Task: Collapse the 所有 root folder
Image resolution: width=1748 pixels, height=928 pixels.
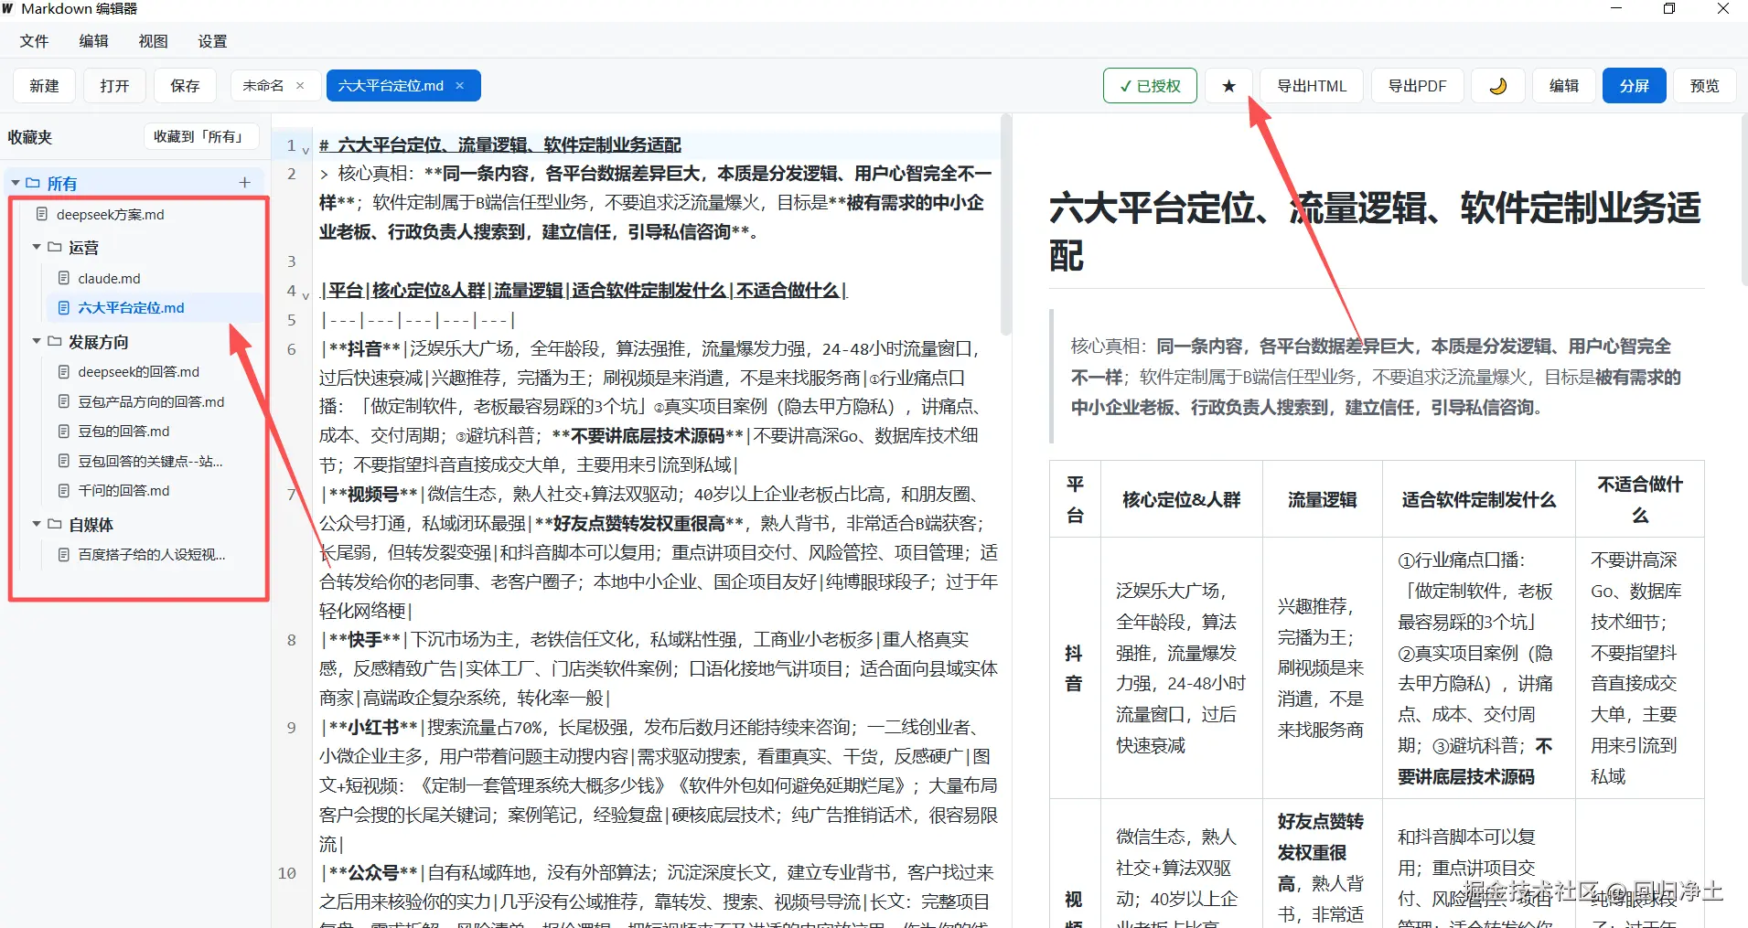Action: pos(16,183)
